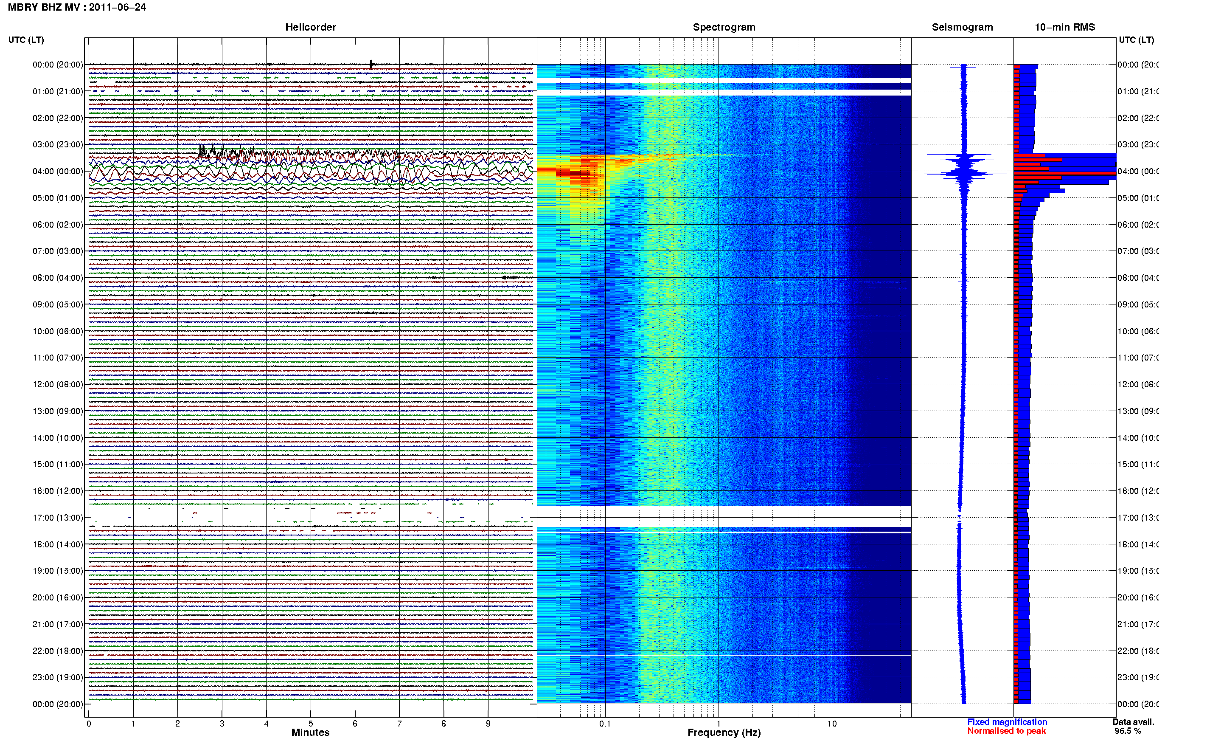
Task: Click the '12:00 (08:00)' left time label
Action: (x=58, y=384)
